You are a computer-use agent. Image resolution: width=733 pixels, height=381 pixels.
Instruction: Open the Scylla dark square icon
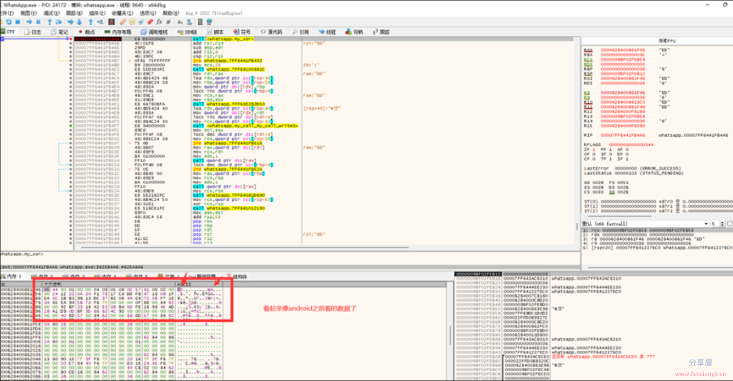[x=111, y=22]
